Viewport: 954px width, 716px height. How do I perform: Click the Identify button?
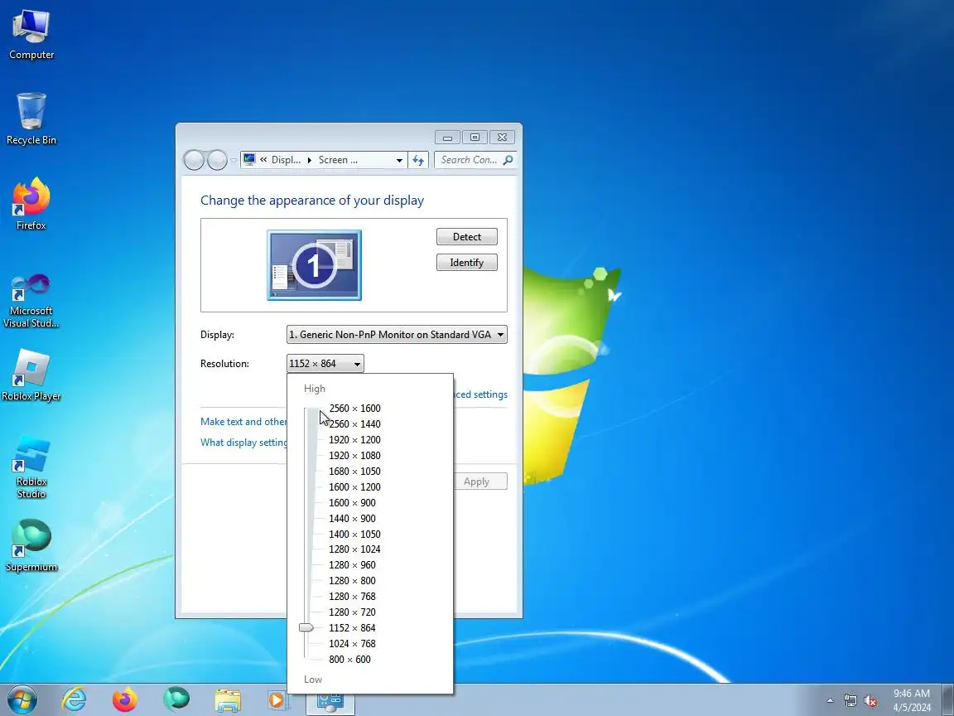pos(467,263)
